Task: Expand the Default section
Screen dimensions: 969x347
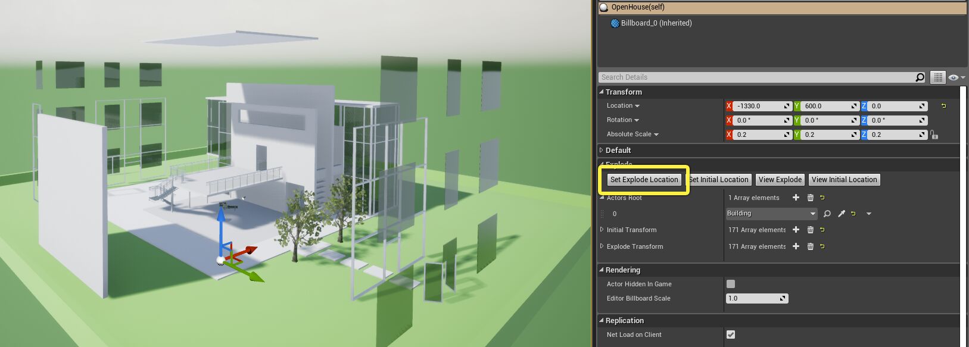Action: point(602,151)
